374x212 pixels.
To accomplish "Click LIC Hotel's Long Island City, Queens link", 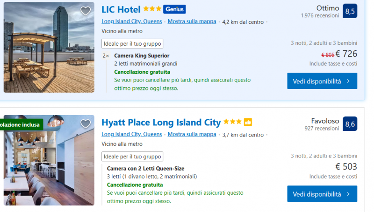I will (131, 21).
